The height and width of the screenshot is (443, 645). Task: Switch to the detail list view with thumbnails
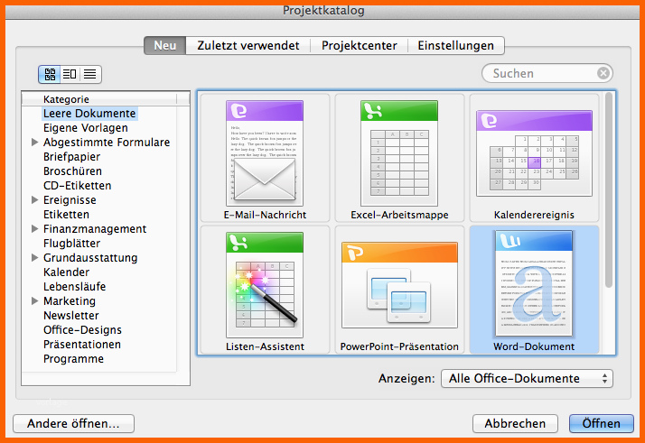coord(70,74)
